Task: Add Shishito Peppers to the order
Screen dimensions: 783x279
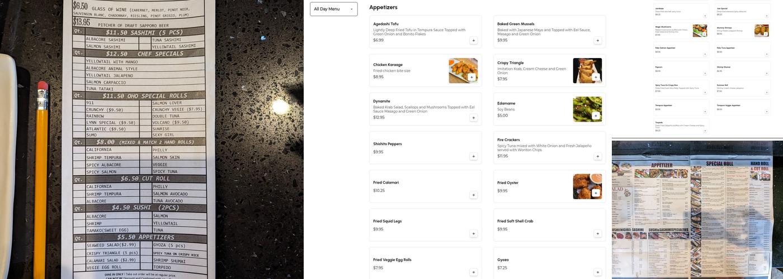Action: point(473,156)
